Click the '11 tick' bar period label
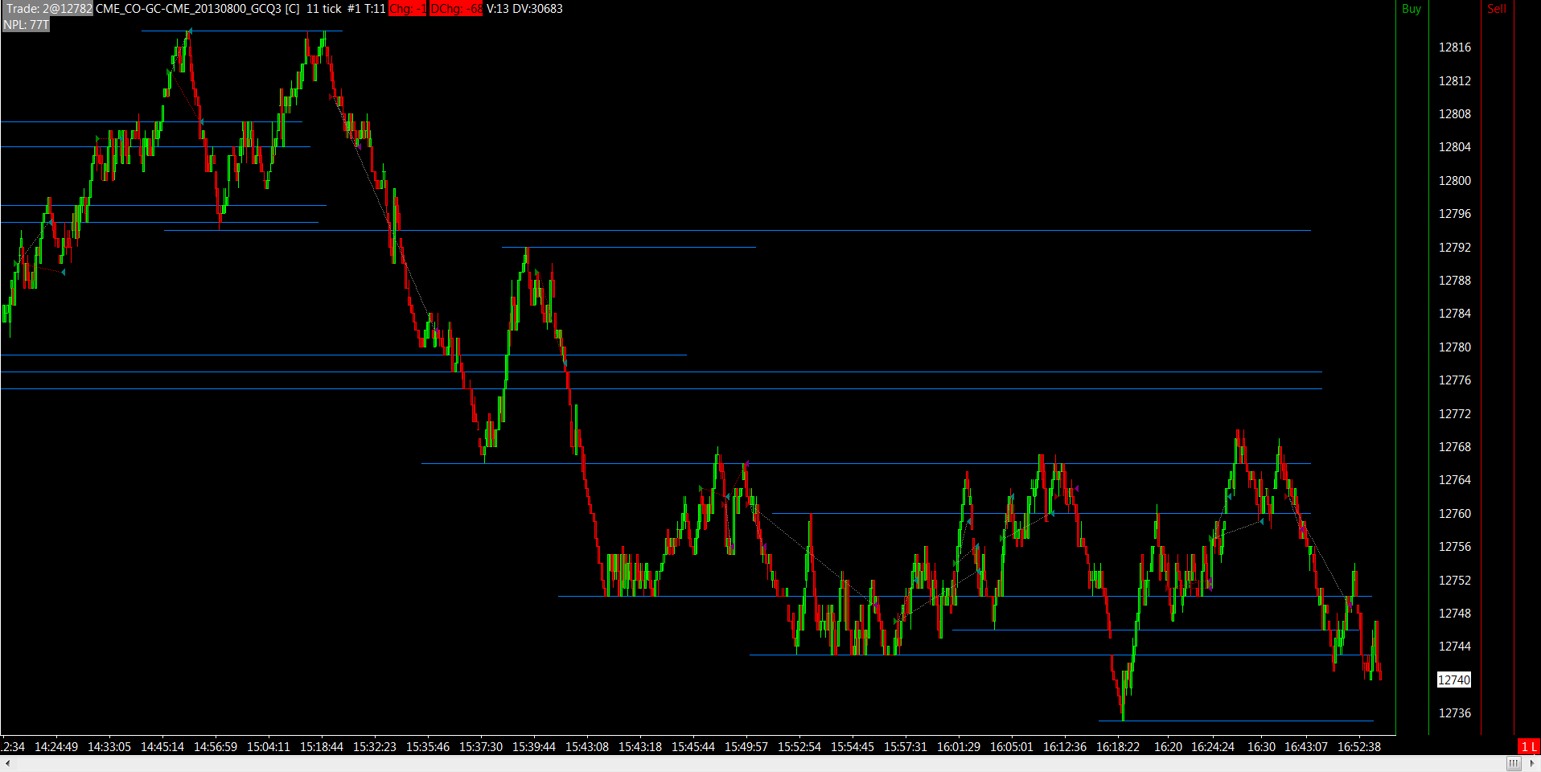The image size is (1541, 772). pyautogui.click(x=324, y=9)
